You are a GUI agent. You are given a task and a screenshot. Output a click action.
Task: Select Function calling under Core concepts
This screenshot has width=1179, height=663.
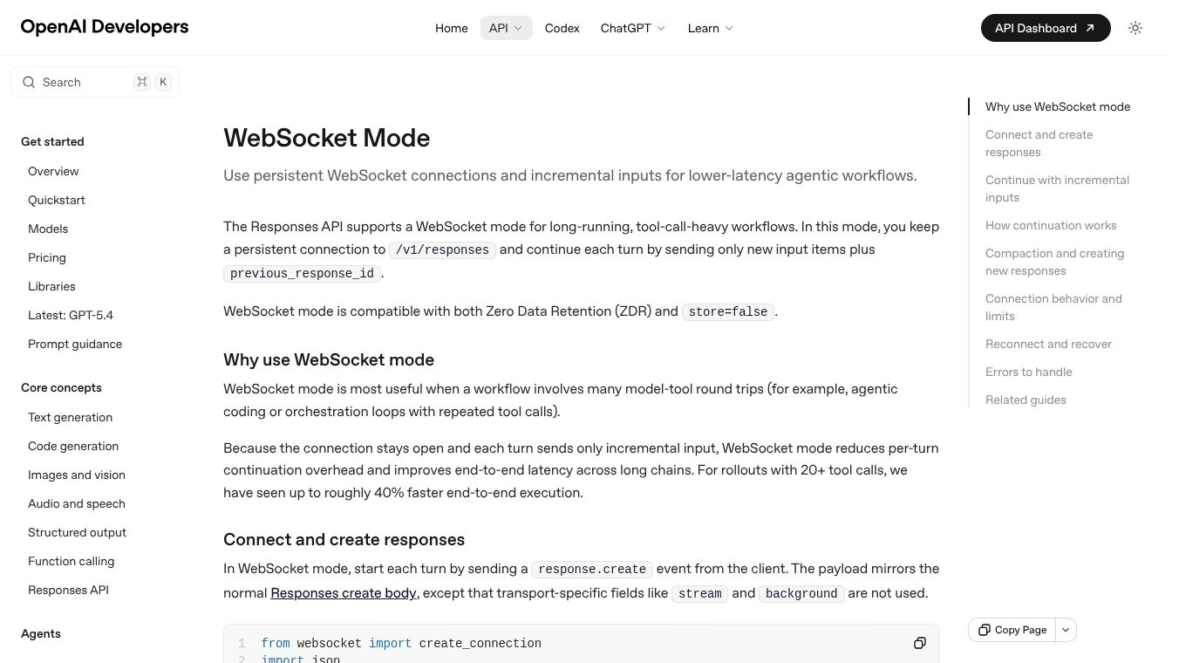coord(71,561)
